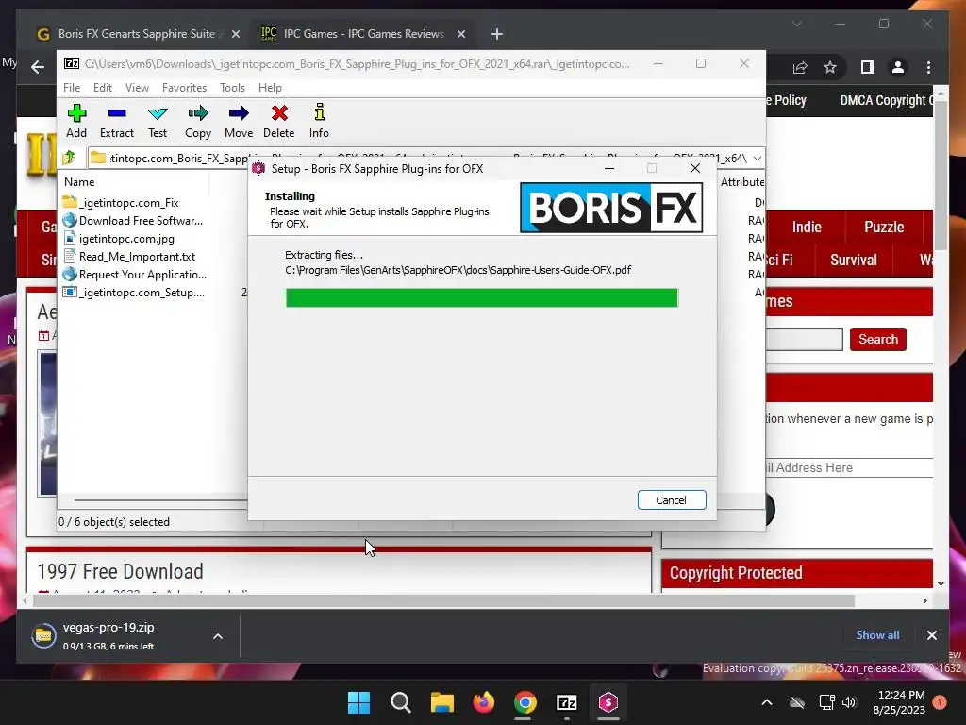Click the volume icon in system tray
The image size is (966, 725).
849,702
